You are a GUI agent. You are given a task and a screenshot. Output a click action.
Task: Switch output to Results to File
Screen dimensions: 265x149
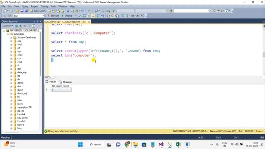pos(117,16)
